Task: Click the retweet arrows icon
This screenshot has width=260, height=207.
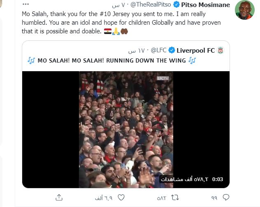Action: tap(175, 198)
